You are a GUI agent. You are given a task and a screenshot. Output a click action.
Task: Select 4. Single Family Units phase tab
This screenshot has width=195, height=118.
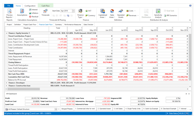[133, 109]
